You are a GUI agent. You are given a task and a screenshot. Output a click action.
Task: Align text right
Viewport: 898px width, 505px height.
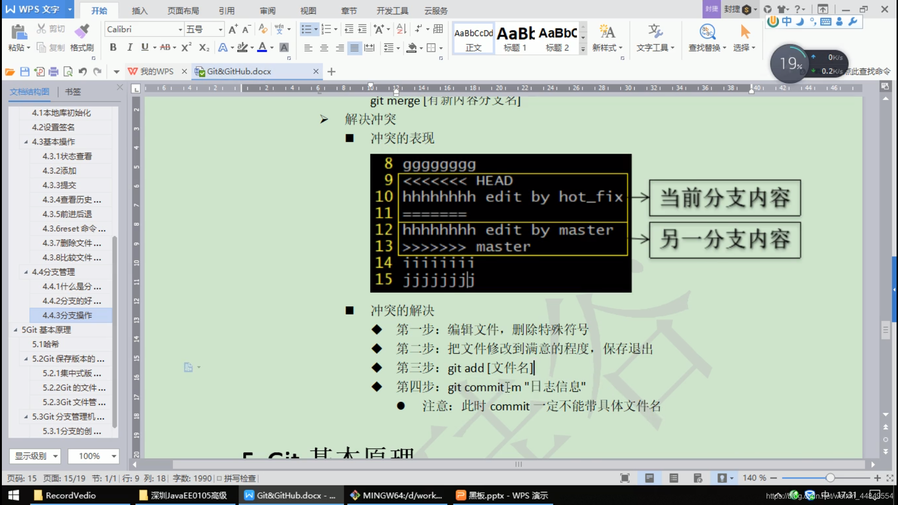tap(340, 48)
